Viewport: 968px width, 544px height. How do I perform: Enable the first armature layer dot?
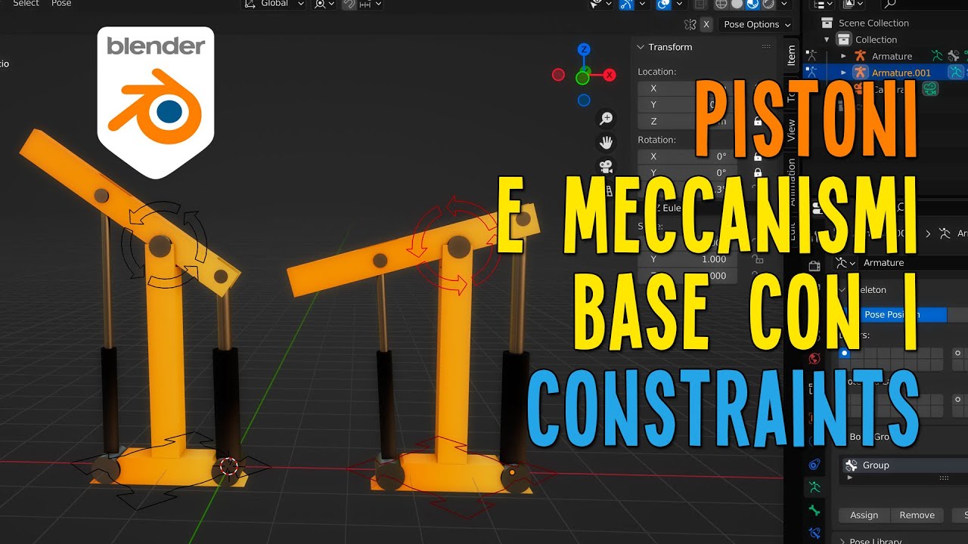pyautogui.click(x=845, y=353)
